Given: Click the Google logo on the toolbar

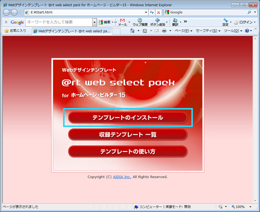Looking at the screenshot, I should point(17,22).
